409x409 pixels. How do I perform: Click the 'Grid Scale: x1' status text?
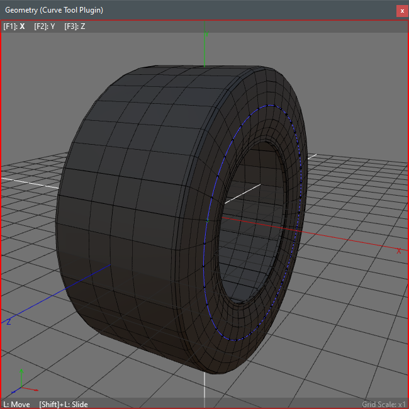click(384, 405)
